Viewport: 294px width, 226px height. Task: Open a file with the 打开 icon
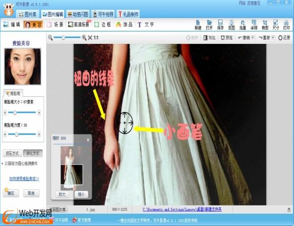209,24
